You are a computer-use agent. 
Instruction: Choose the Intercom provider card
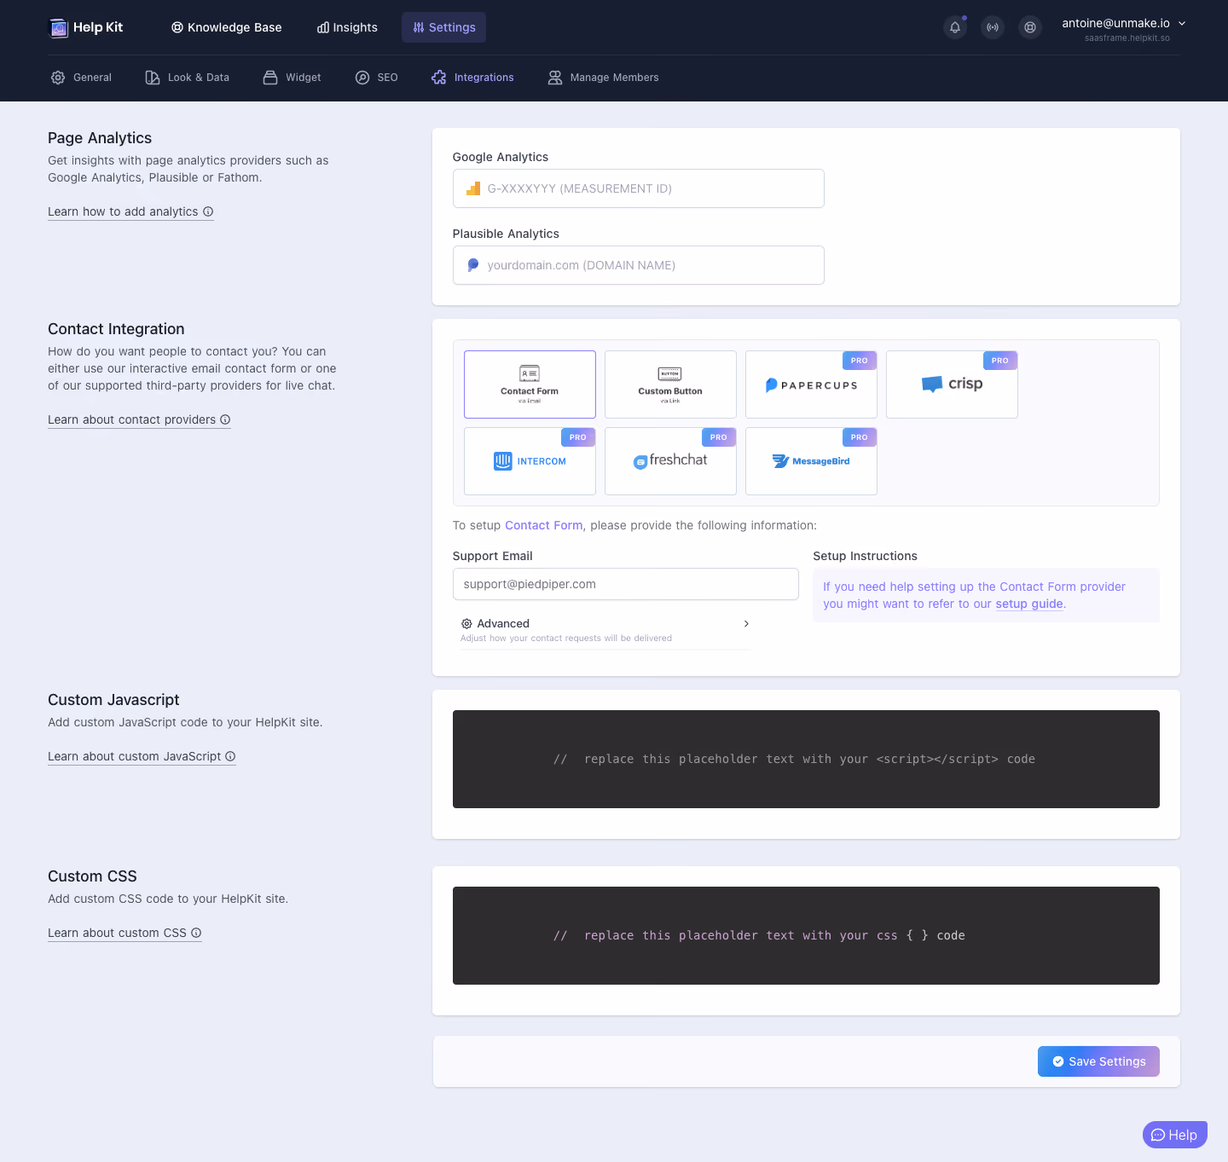530,461
